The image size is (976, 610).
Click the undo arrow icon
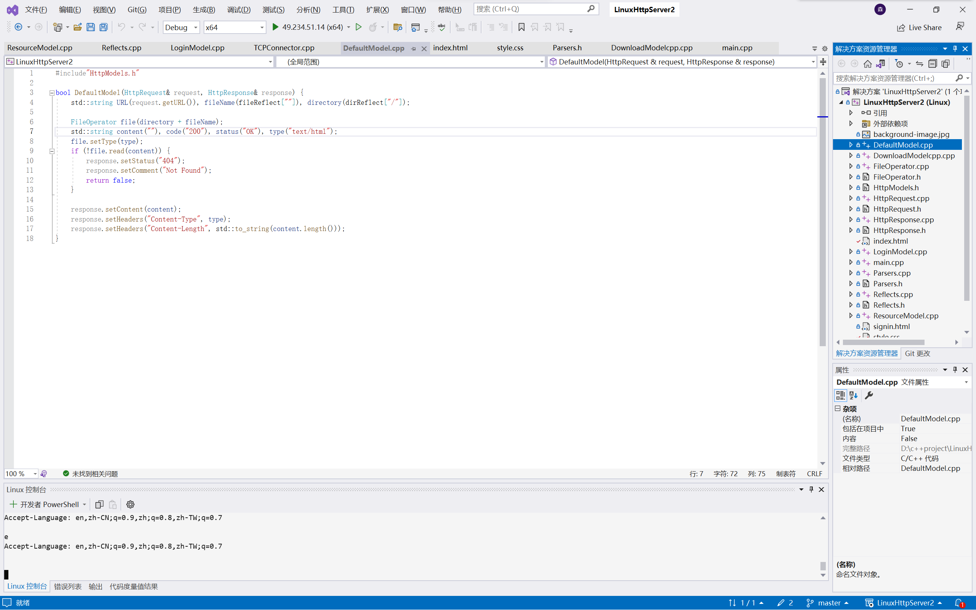click(121, 27)
